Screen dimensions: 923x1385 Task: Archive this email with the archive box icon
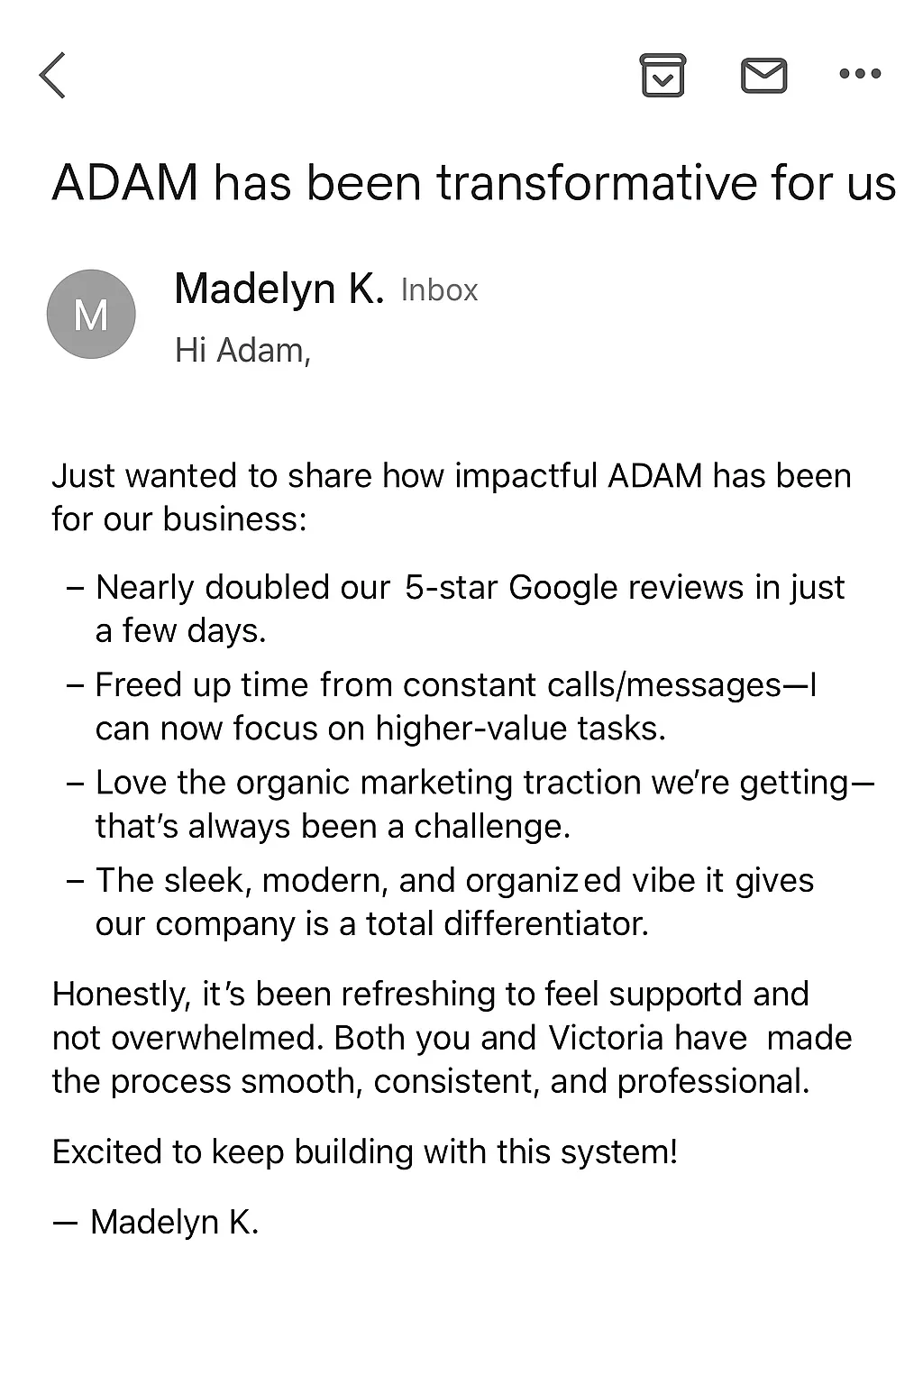tap(663, 75)
